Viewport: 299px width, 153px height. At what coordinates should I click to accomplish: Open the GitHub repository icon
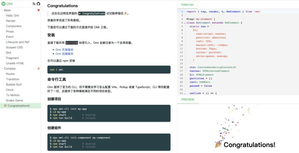pos(38,4)
